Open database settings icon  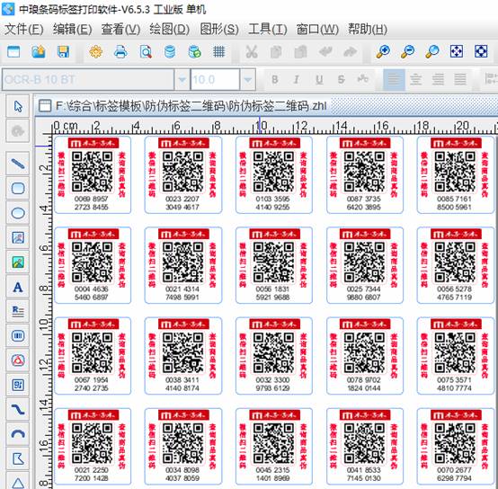pyautogui.click(x=170, y=51)
